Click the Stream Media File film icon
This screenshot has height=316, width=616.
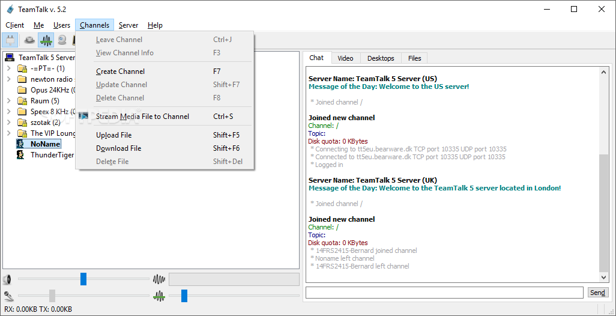(x=83, y=117)
